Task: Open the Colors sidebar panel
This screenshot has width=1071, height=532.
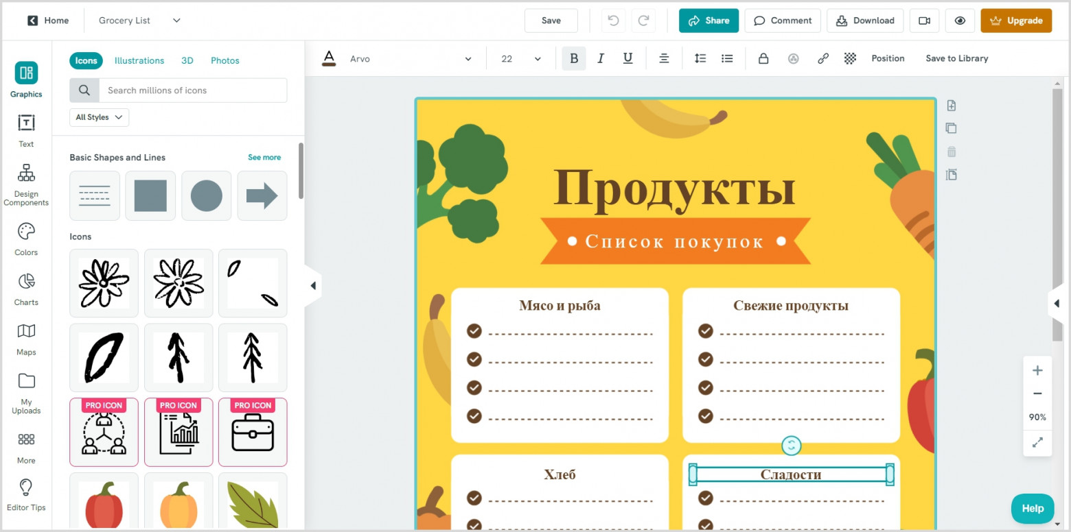Action: pos(26,239)
